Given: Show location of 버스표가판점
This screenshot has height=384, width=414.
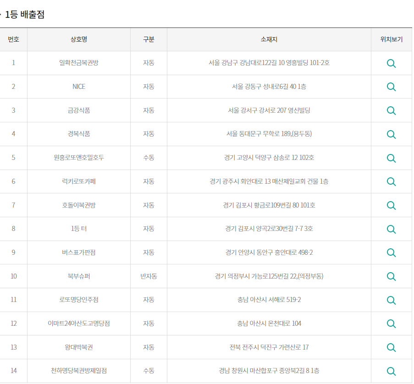Looking at the screenshot, I should pos(391,252).
